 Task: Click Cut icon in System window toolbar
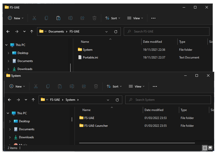coord(36,86)
